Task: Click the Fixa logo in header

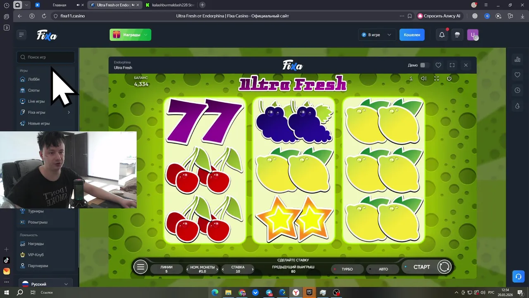Action: coord(47,35)
